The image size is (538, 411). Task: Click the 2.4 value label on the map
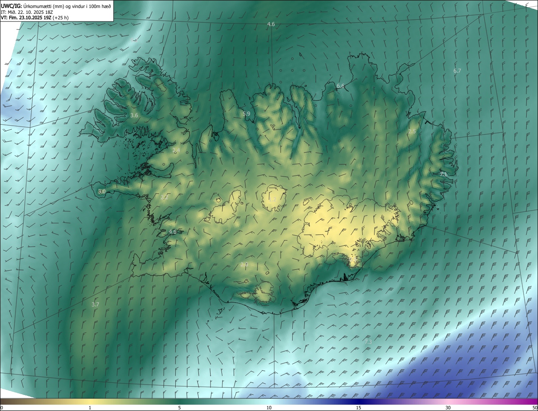point(176,150)
